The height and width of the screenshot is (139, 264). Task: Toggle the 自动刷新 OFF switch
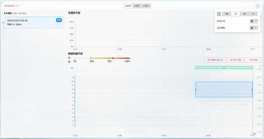(x=254, y=28)
